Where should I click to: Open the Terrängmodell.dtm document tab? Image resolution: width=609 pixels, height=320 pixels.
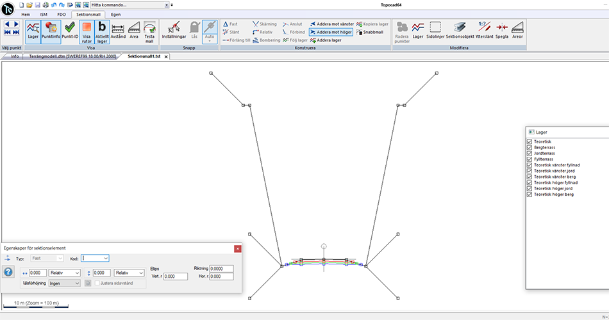[x=72, y=56]
